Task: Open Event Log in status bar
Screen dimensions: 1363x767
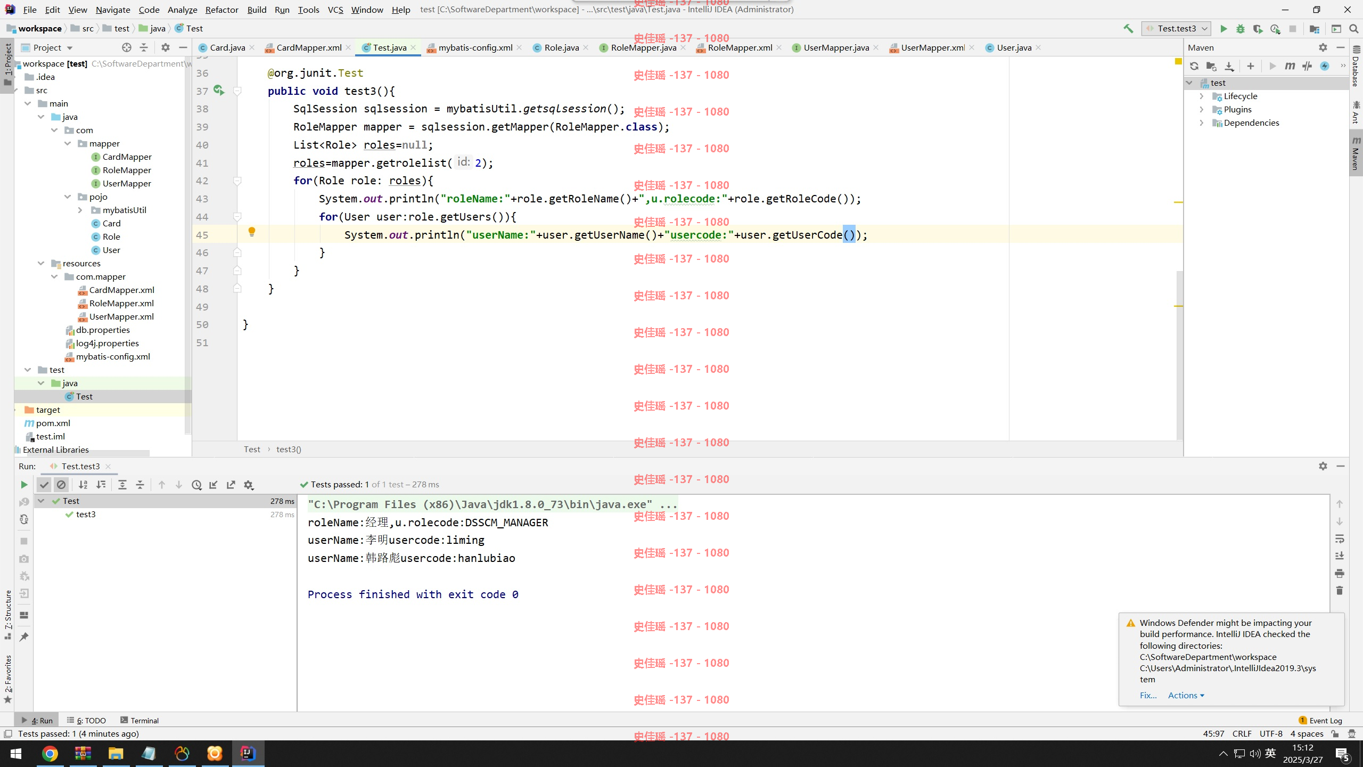Action: (1320, 720)
